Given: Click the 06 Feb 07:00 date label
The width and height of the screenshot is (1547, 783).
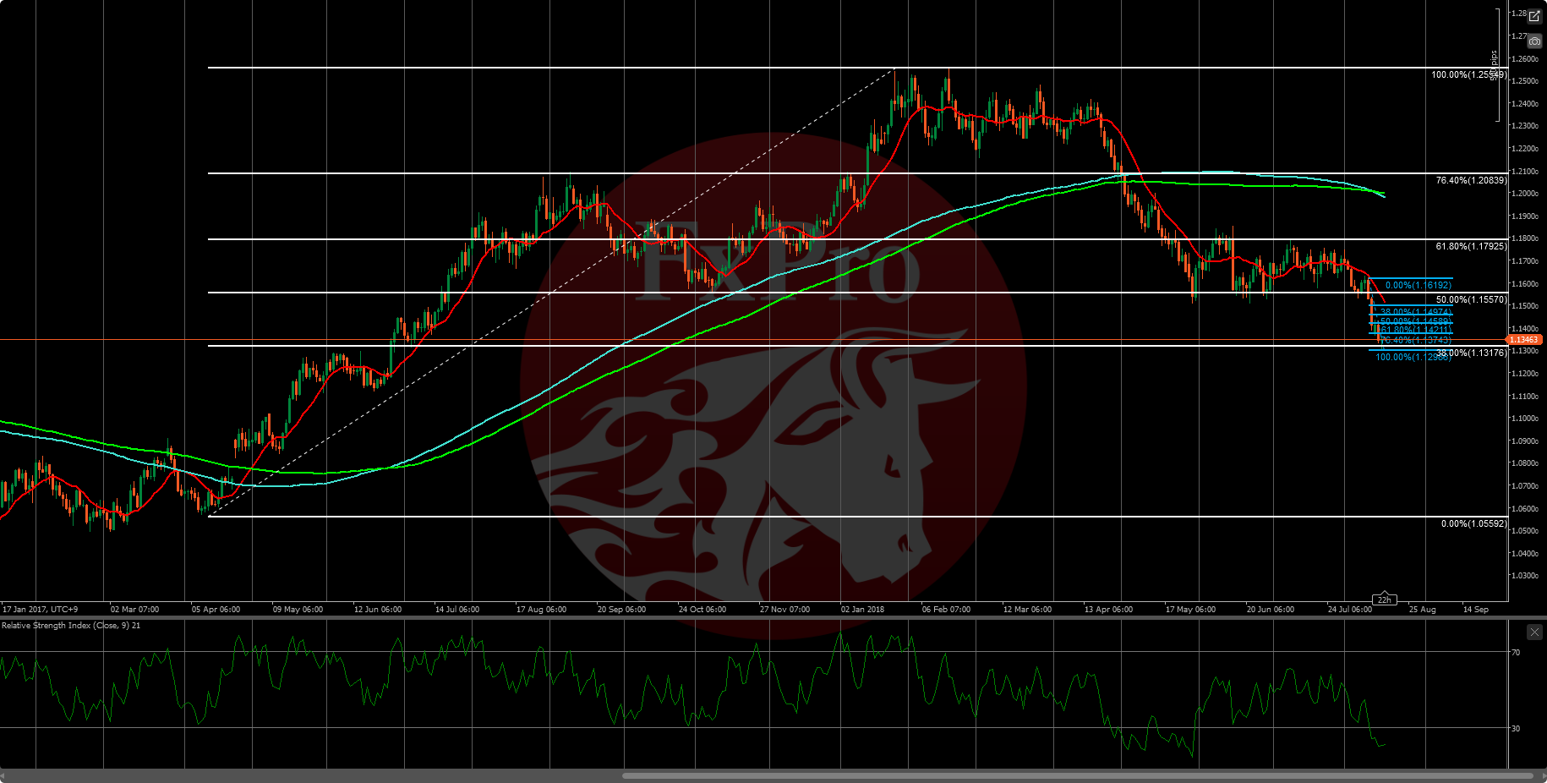Looking at the screenshot, I should click(x=946, y=610).
